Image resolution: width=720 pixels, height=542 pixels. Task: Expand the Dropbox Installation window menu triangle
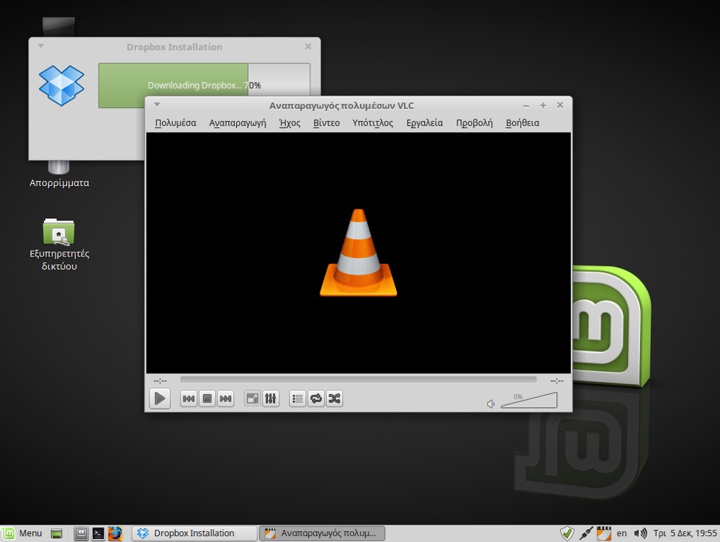[41, 46]
